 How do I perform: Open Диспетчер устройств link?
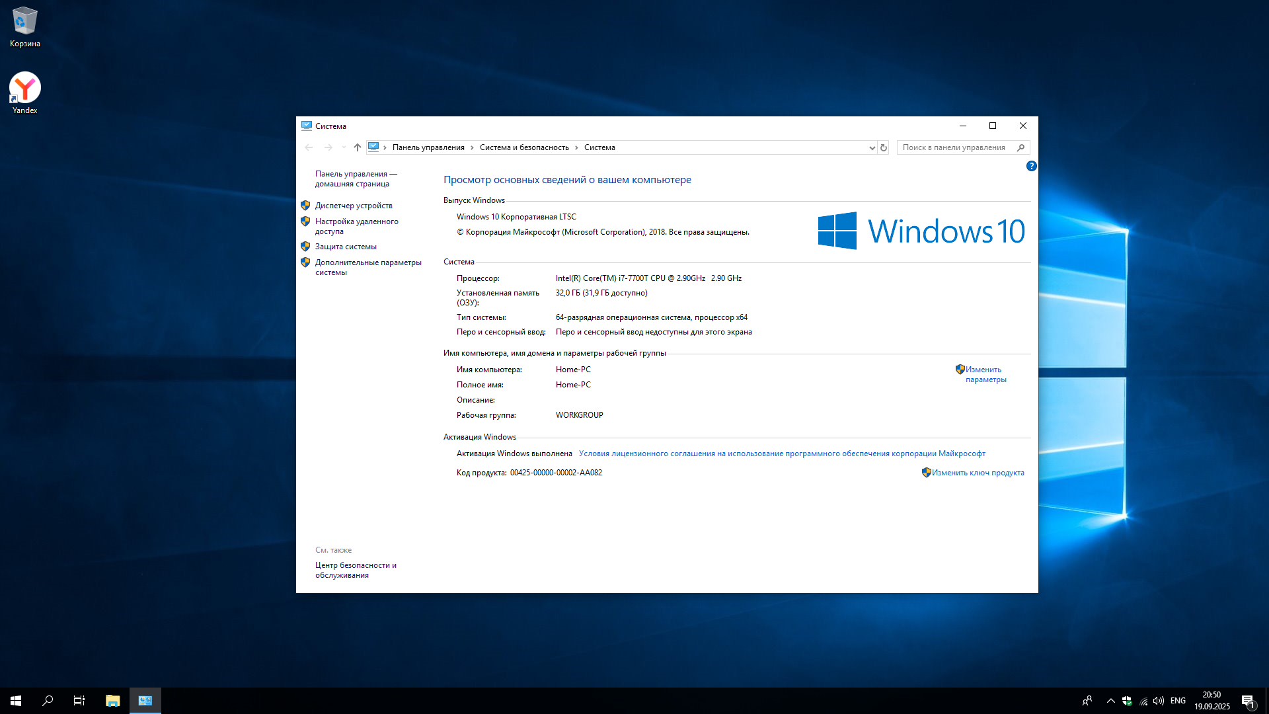click(354, 206)
